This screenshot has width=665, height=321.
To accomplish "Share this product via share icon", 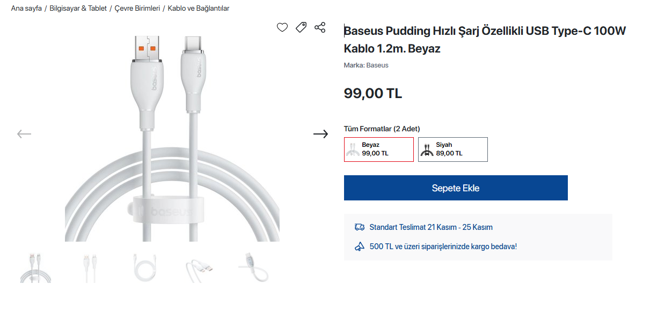I will (320, 27).
